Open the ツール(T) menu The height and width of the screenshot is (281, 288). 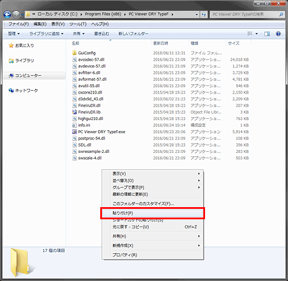[x=78, y=24]
